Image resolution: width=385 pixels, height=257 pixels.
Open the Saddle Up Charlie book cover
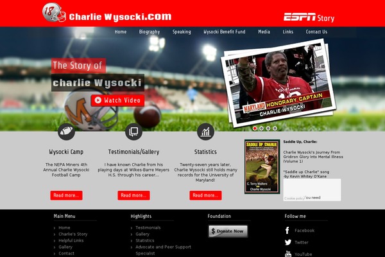point(262,166)
